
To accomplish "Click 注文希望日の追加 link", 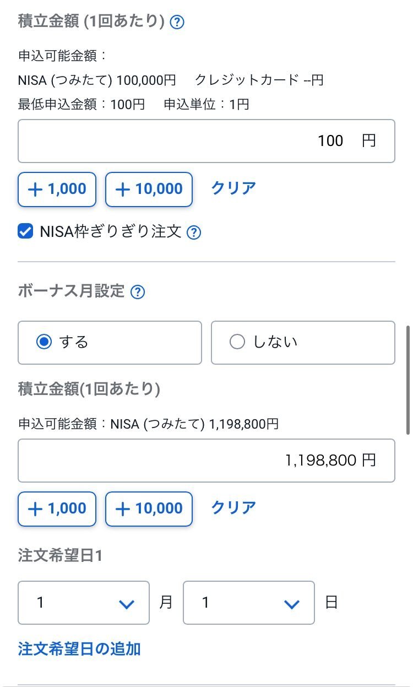I will point(79,649).
